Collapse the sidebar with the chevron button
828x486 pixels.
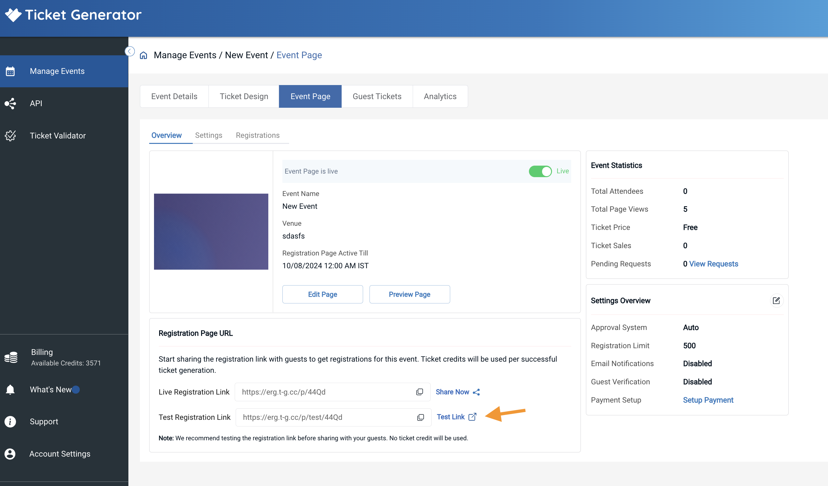130,51
